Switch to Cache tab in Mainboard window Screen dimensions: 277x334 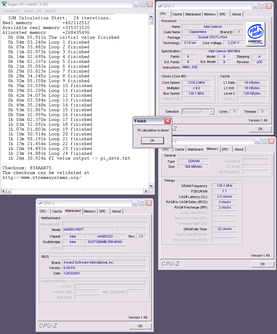point(57,211)
